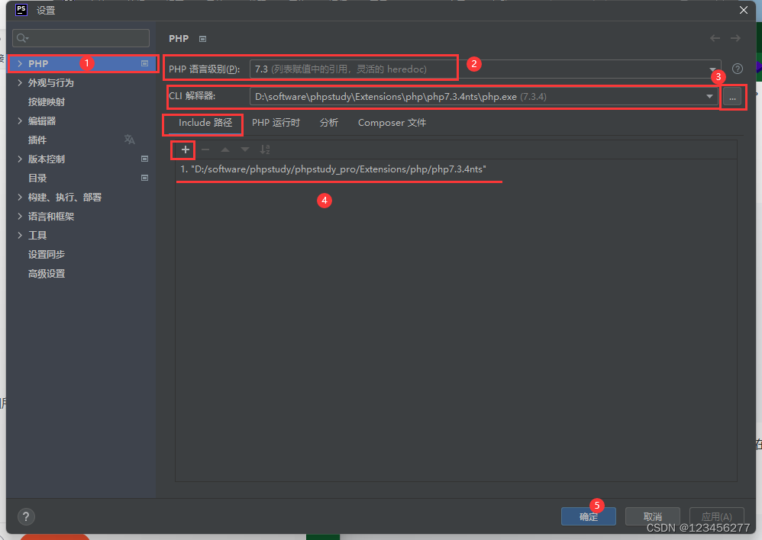This screenshot has width=762, height=540.
Task: Click the help question mark icon
Action: tap(737, 68)
